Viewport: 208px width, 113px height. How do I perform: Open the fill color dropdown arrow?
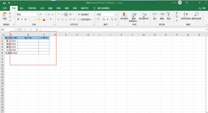tap(41, 19)
